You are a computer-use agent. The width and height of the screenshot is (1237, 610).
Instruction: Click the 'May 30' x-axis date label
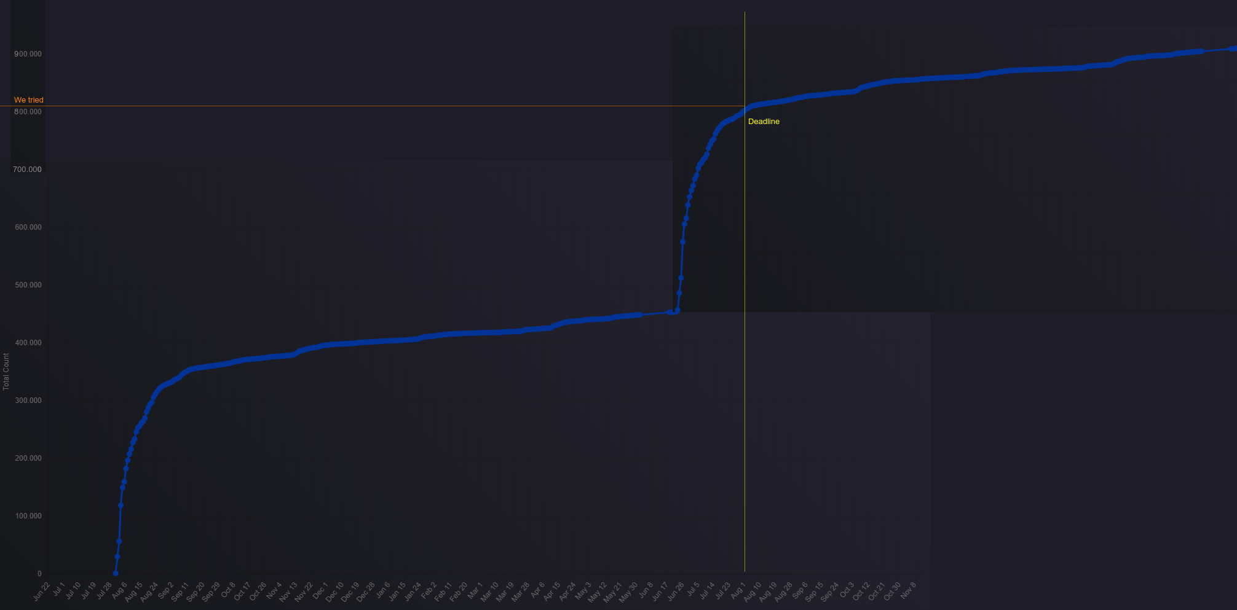(628, 592)
